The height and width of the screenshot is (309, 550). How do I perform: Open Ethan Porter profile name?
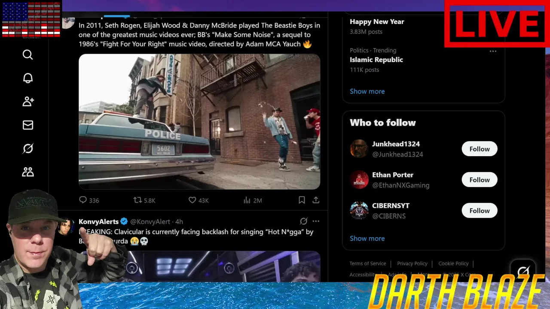(x=393, y=175)
